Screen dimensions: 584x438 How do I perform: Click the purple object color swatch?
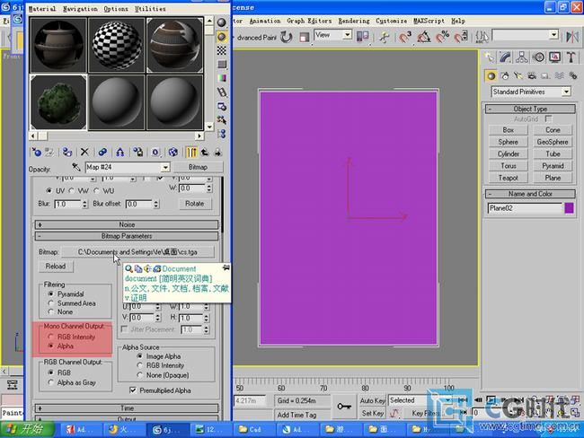pos(569,208)
